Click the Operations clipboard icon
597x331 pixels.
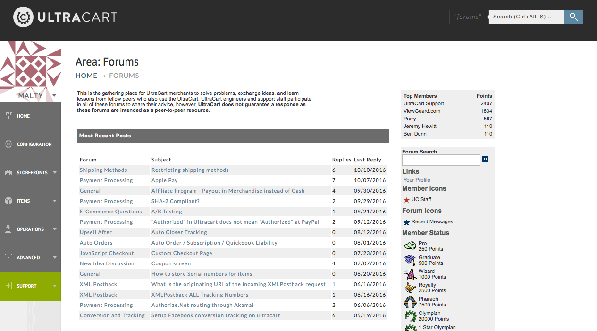8,229
